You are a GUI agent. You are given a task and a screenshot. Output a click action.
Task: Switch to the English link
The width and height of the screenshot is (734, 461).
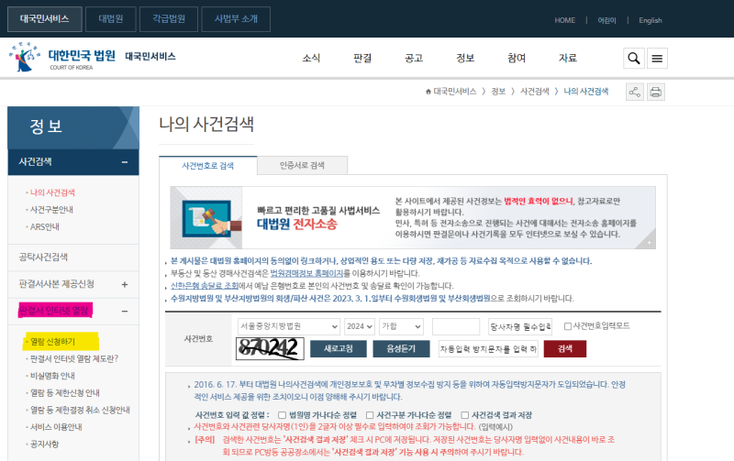click(x=651, y=20)
